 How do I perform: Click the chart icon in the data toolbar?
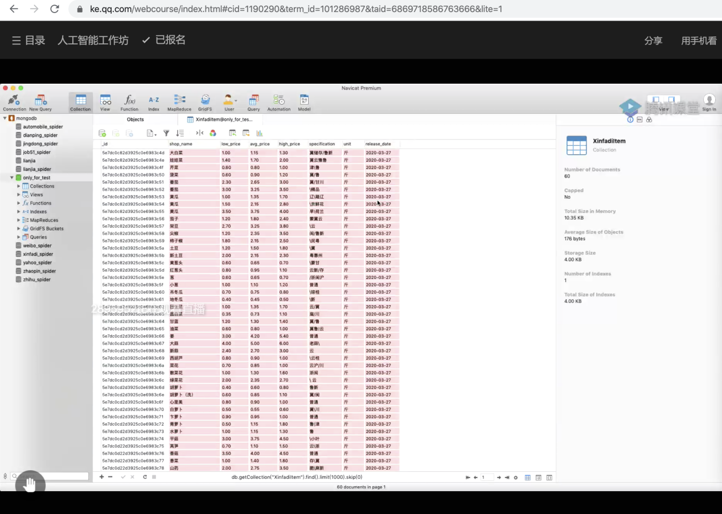260,133
